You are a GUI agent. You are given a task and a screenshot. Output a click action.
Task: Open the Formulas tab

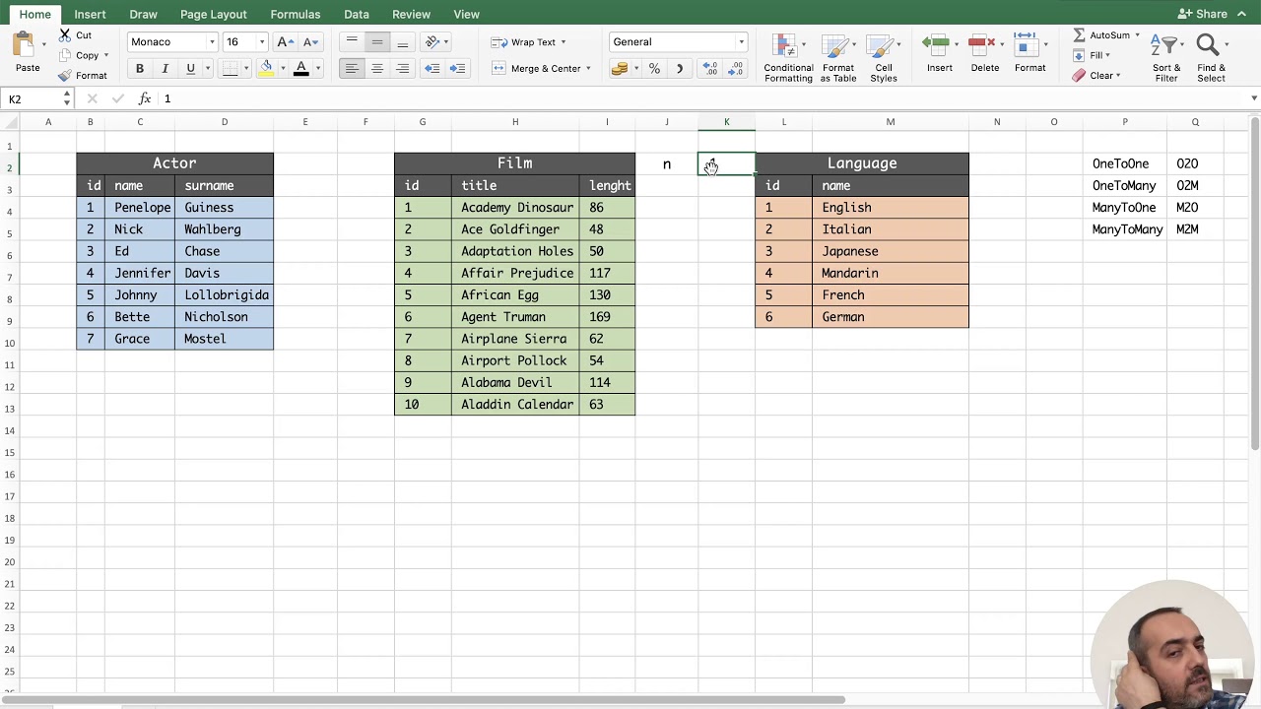[296, 14]
